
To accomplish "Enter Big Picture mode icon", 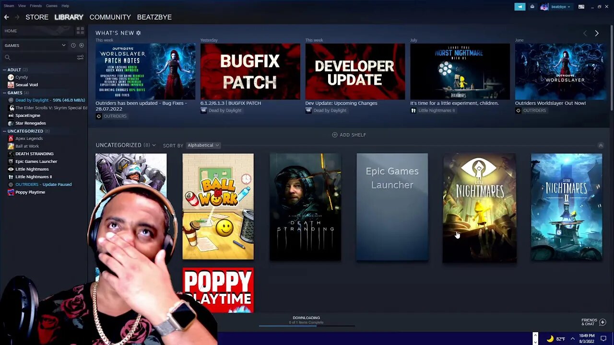I will pos(581,7).
